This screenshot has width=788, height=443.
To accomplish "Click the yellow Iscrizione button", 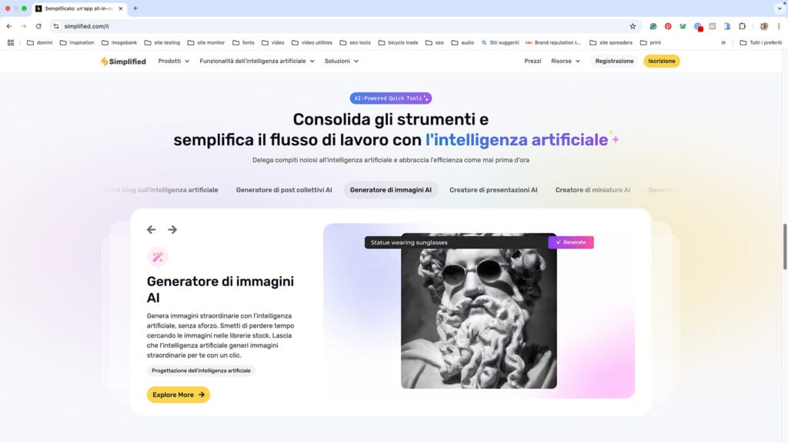I will pos(661,62).
